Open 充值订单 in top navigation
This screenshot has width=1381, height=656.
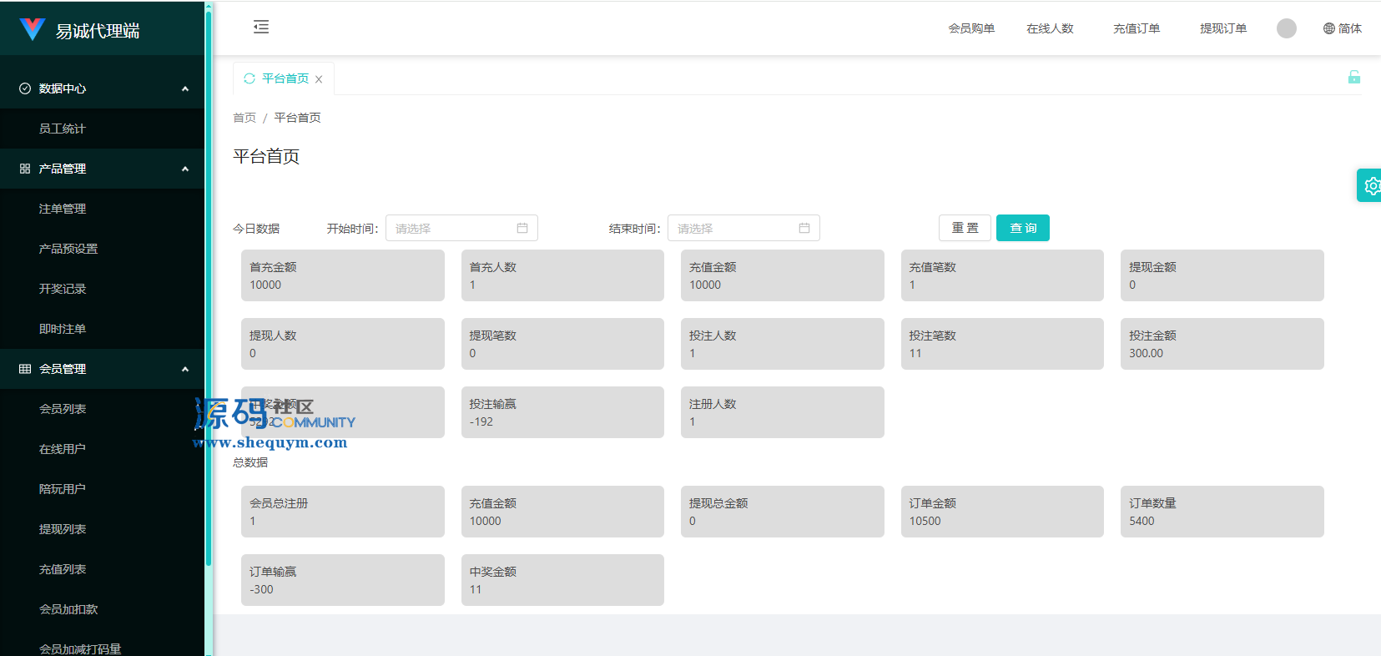(1136, 28)
